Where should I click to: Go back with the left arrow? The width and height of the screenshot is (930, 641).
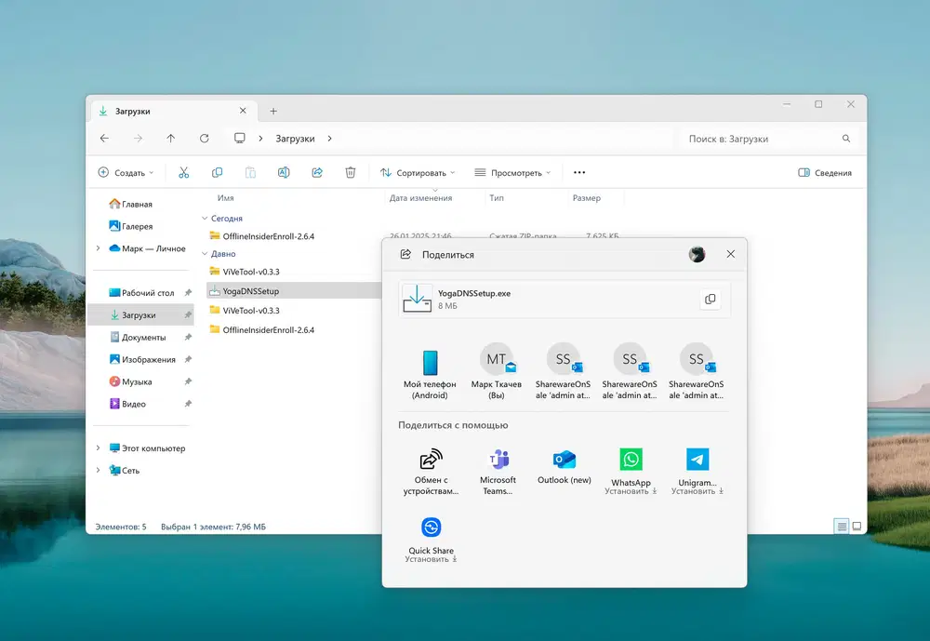(x=104, y=139)
